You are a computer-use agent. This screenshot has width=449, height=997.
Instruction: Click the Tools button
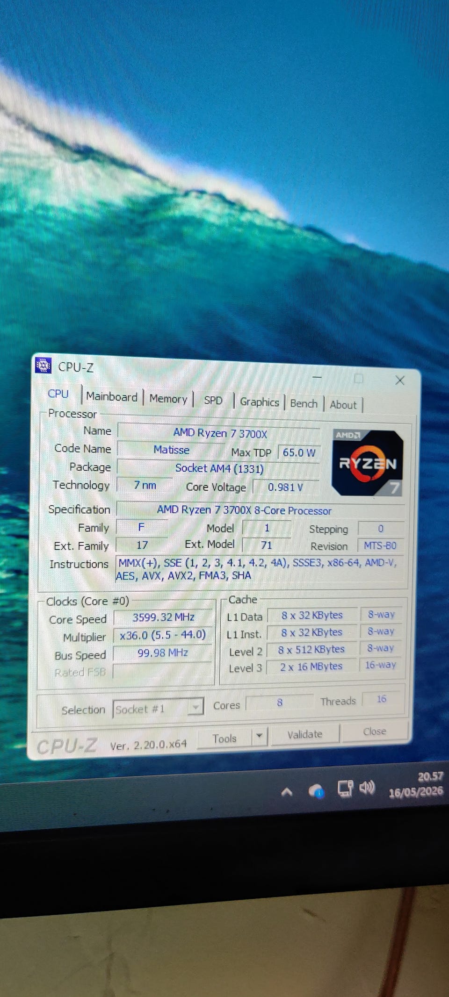[224, 739]
